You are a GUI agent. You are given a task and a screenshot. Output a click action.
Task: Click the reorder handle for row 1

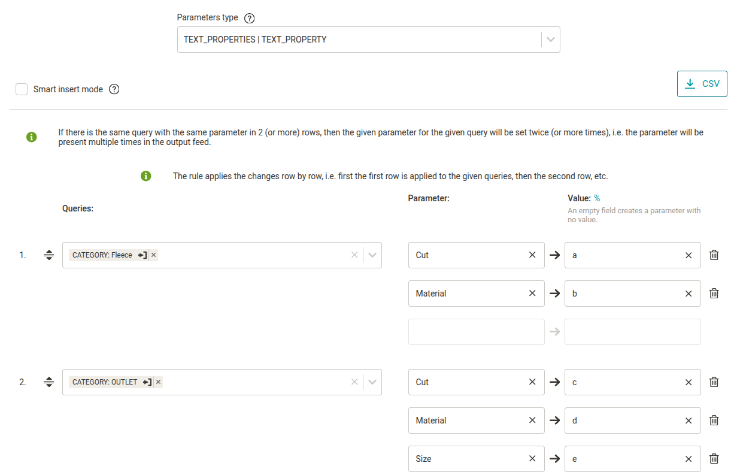(x=49, y=255)
